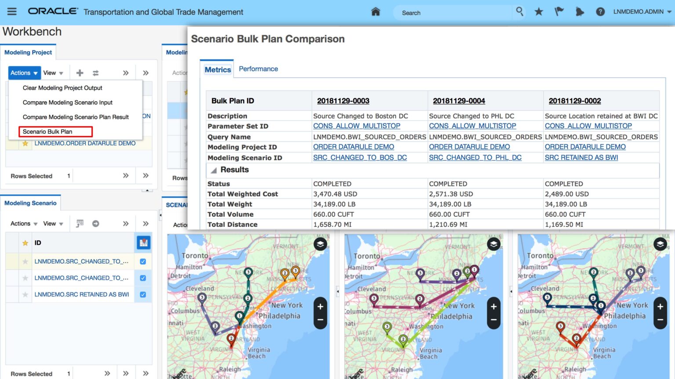Toggle the map layers icon on the first map
Viewport: 675px width, 379px height.
click(320, 244)
